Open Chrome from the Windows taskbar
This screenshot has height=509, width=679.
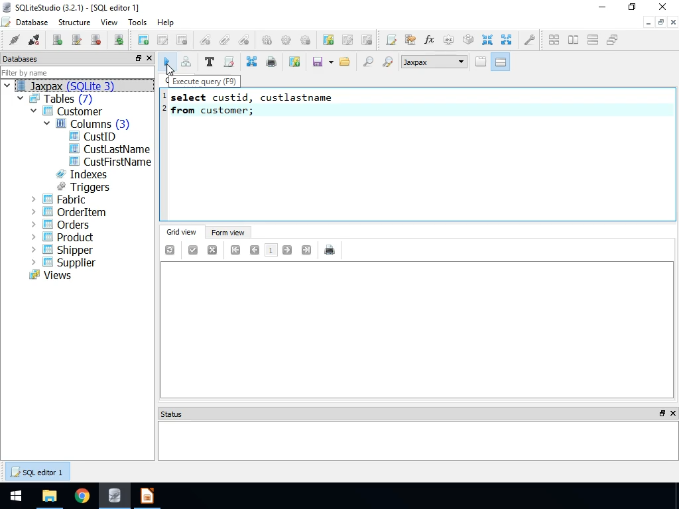[82, 496]
